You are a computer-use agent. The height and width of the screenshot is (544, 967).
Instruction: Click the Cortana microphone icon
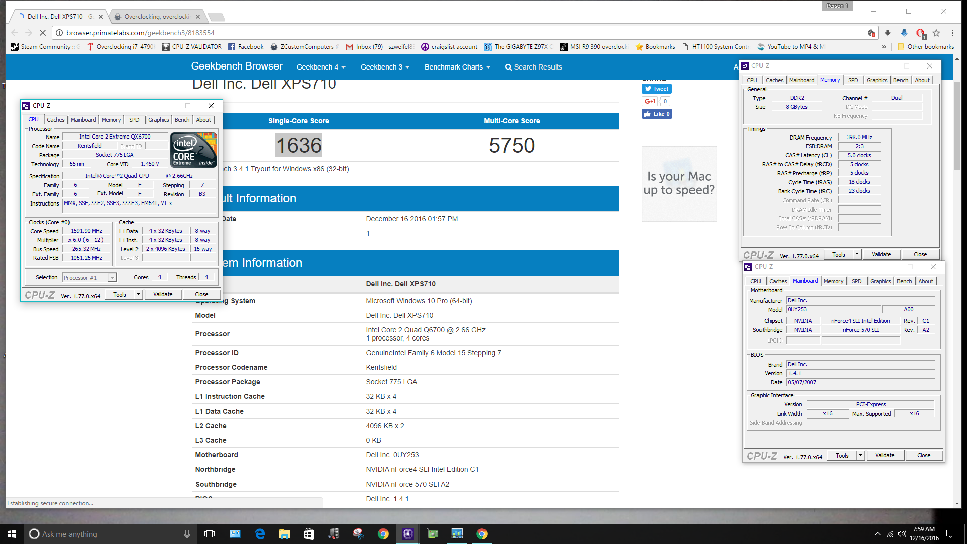click(x=187, y=534)
